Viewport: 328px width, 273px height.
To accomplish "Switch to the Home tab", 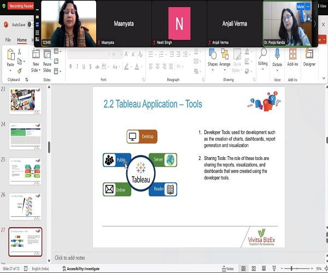I will point(22,40).
